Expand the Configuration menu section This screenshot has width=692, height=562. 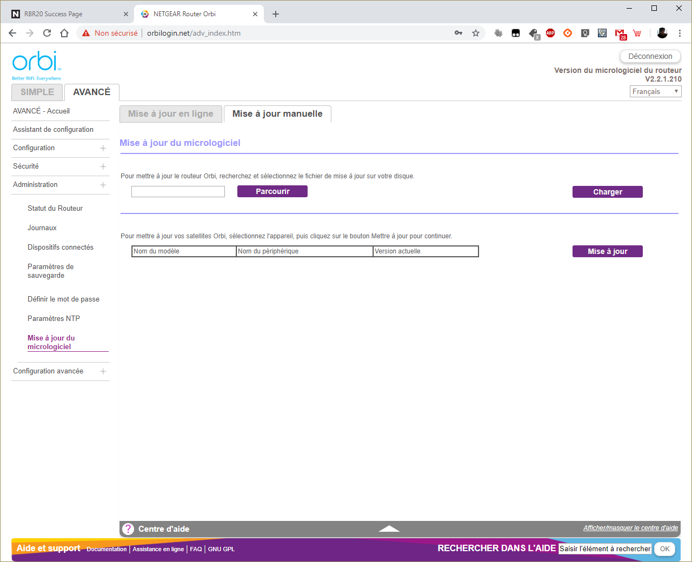[x=60, y=148]
